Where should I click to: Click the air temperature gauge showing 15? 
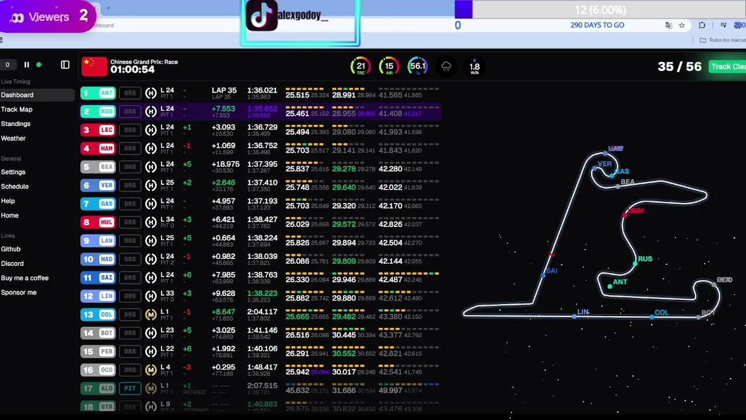point(389,66)
